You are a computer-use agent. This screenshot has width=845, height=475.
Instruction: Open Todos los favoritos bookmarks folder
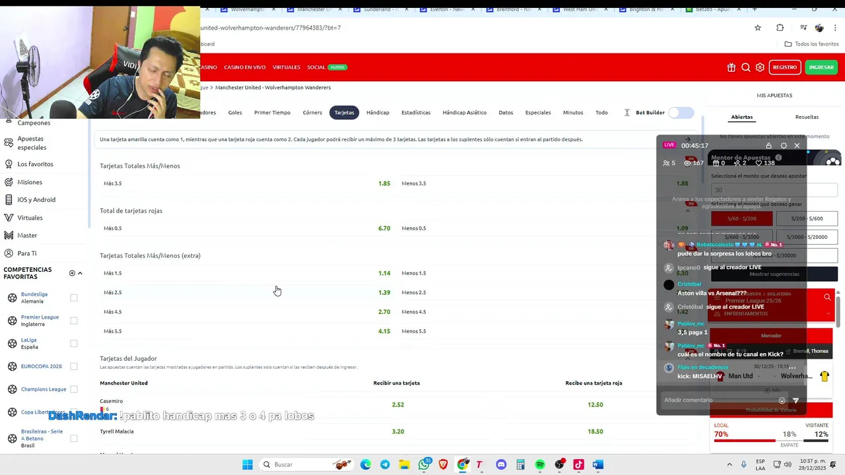click(x=811, y=44)
